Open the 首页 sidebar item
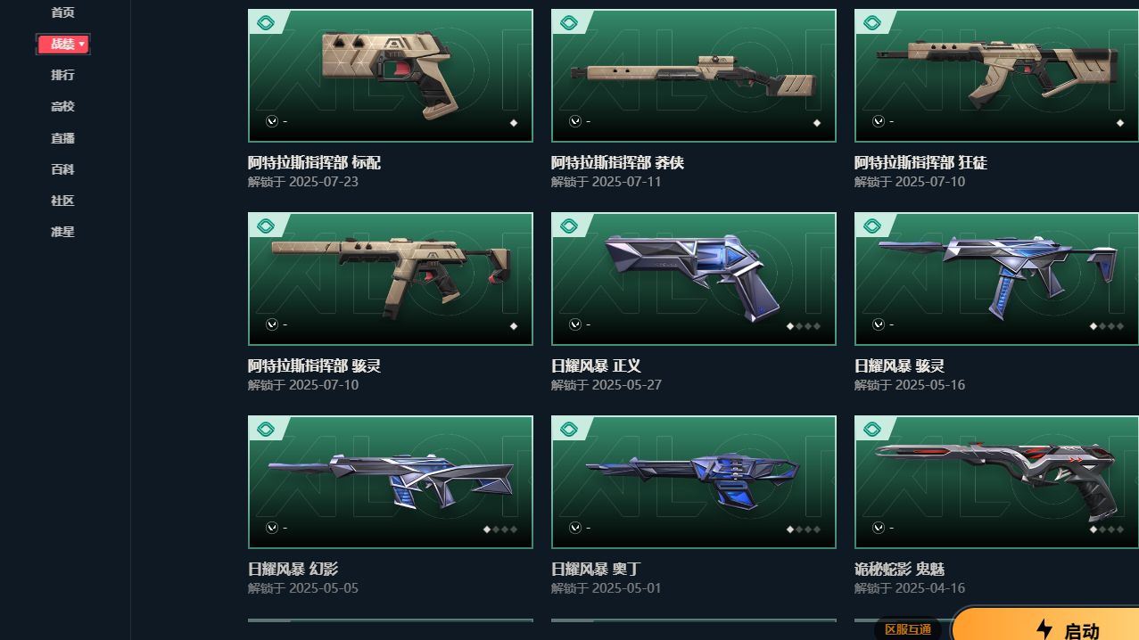1139x640 pixels. click(62, 12)
